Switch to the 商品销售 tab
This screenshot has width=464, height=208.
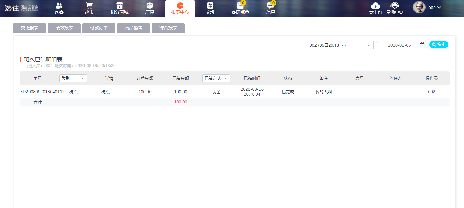[x=133, y=28]
